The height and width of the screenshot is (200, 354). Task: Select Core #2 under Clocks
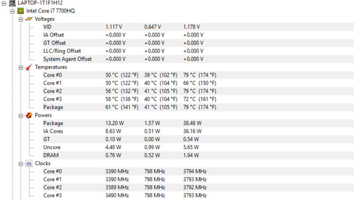pos(198,188)
